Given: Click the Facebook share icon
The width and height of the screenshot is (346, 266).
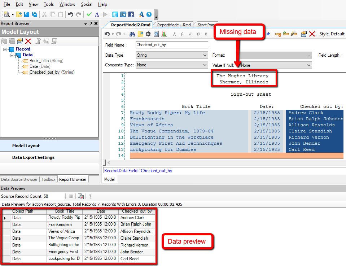Looking at the screenshot, I should point(131,14).
